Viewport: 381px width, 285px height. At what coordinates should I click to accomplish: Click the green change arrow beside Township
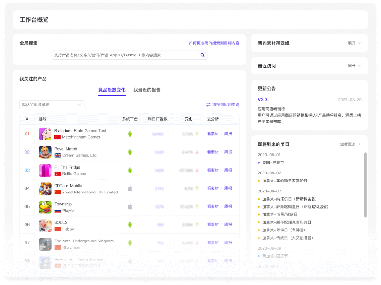(x=197, y=207)
